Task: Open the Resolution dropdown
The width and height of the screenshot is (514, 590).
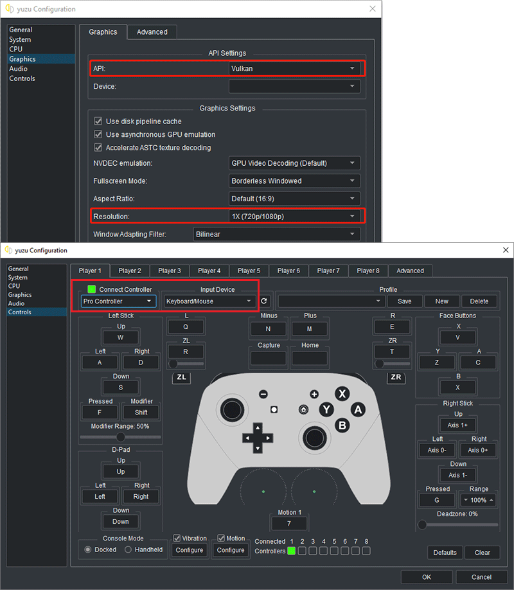Action: (294, 217)
